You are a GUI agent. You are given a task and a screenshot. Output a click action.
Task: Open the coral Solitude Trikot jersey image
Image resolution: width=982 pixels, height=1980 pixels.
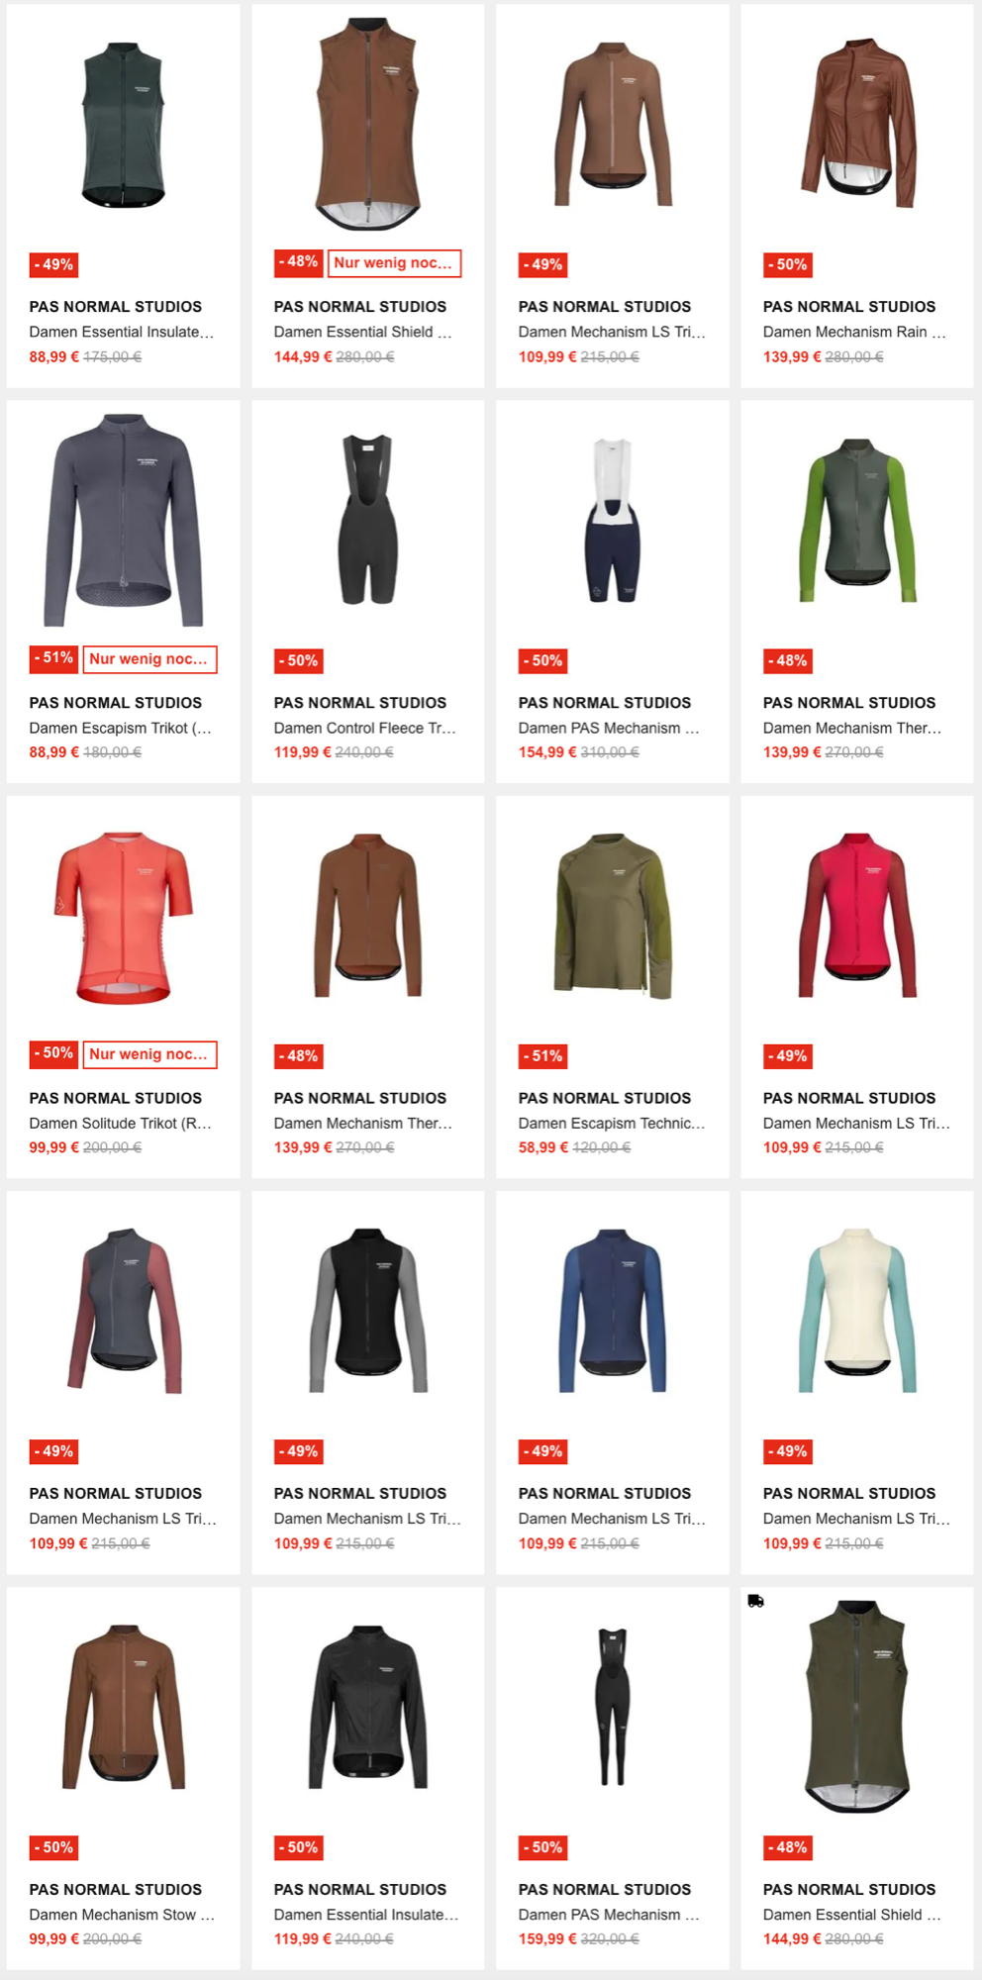(x=123, y=917)
